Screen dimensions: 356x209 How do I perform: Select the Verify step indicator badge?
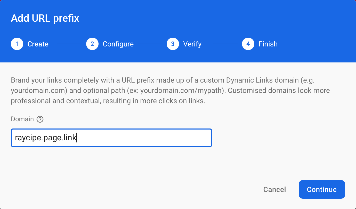[x=173, y=44]
